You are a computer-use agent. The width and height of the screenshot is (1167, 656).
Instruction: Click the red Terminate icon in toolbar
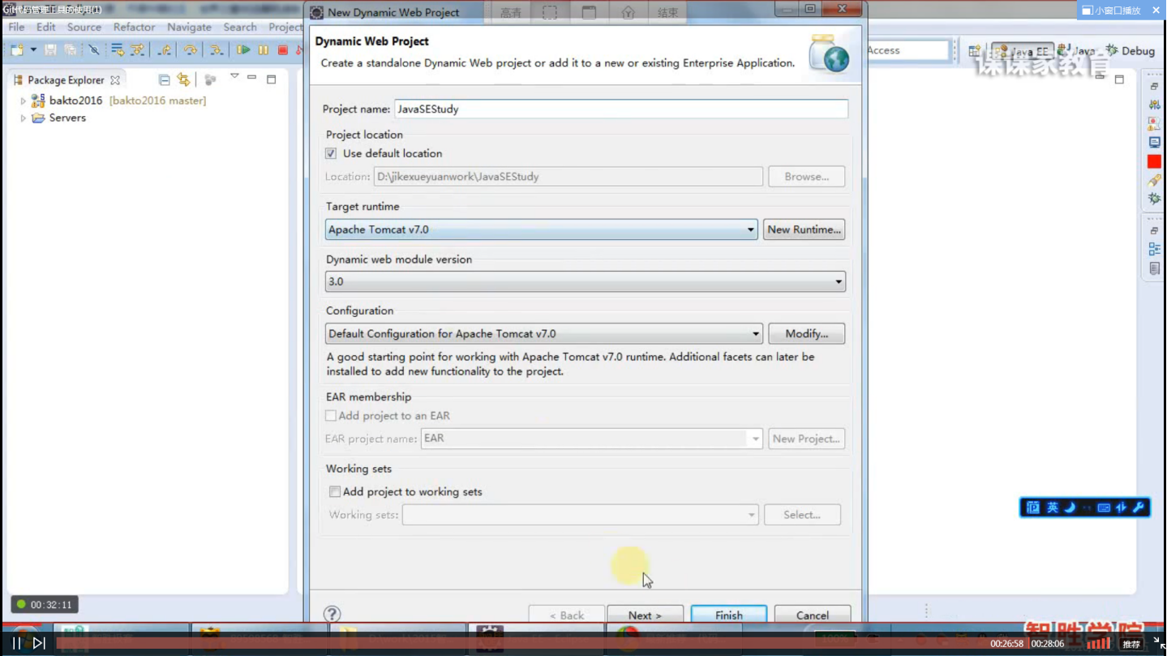click(x=283, y=50)
